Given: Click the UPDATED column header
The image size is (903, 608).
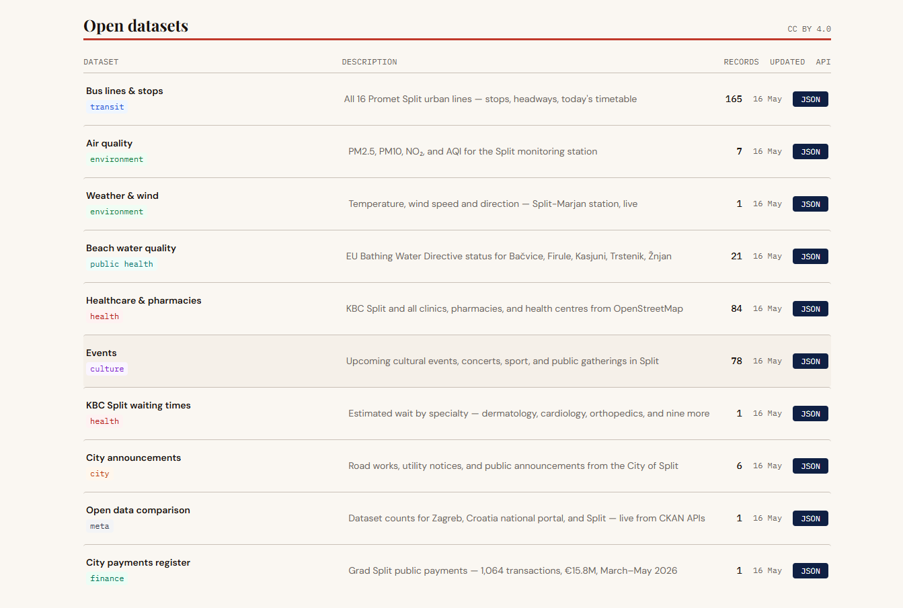Looking at the screenshot, I should [787, 62].
